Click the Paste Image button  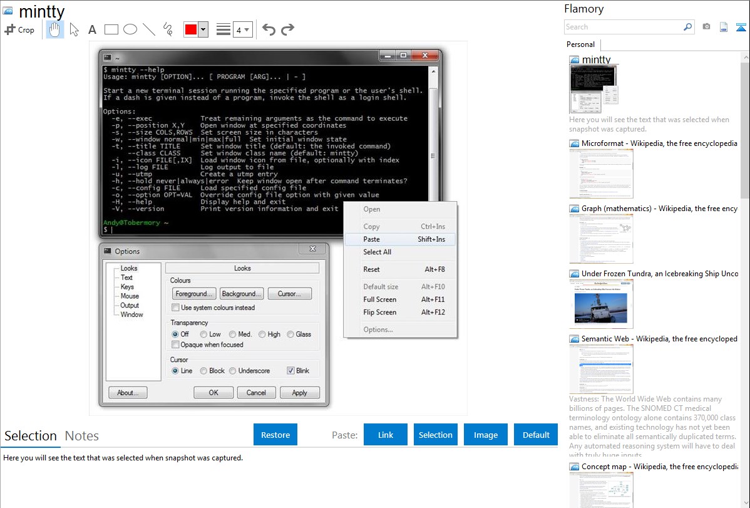[x=485, y=434]
